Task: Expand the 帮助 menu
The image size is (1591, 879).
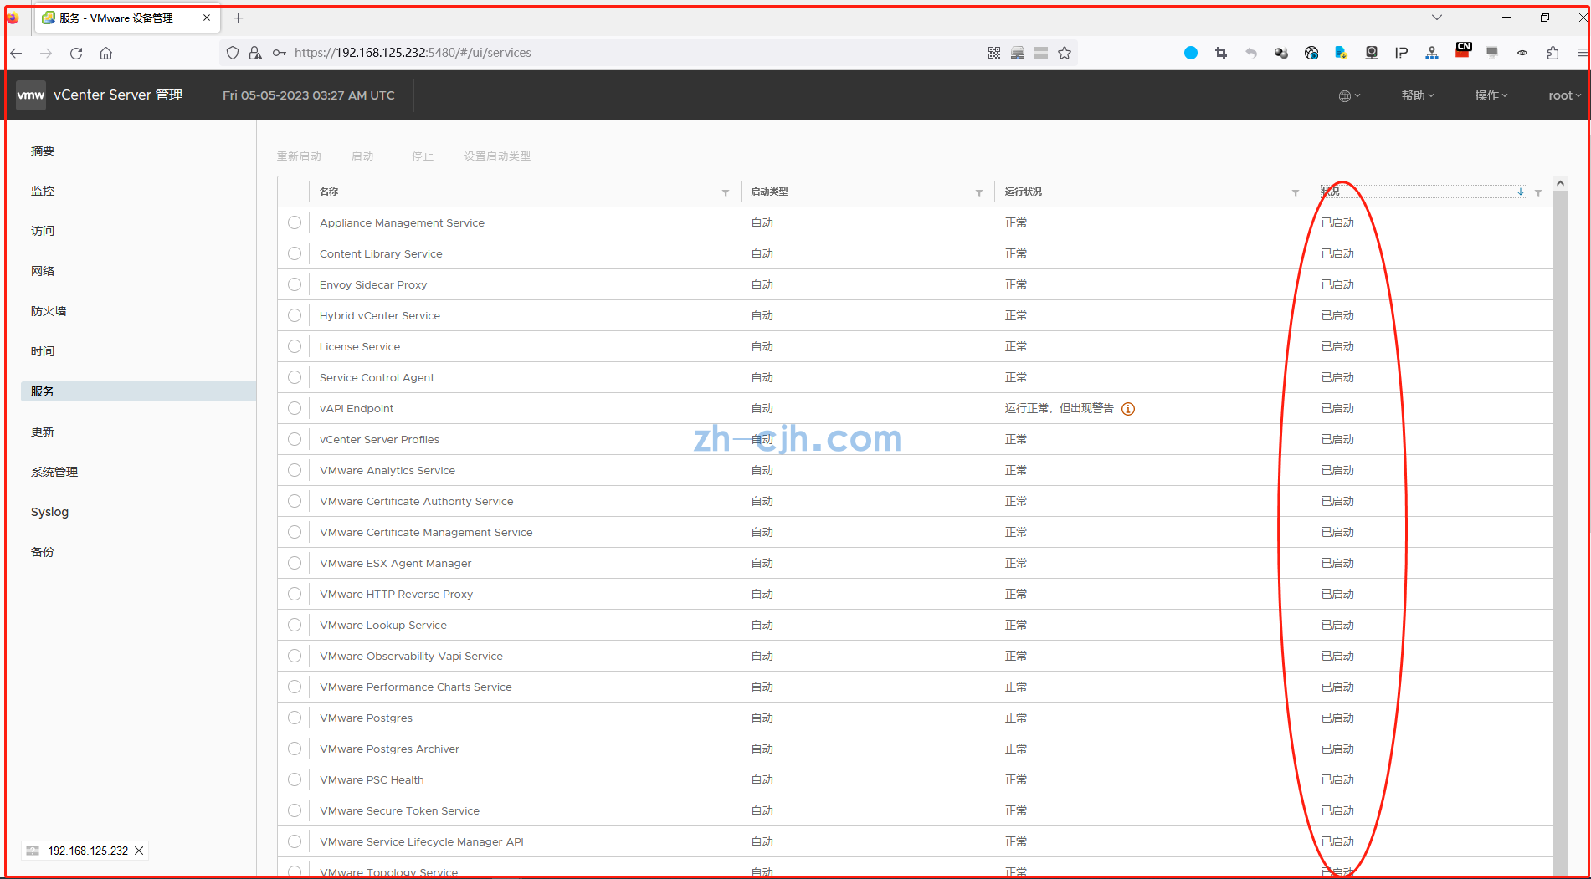Action: [1418, 95]
